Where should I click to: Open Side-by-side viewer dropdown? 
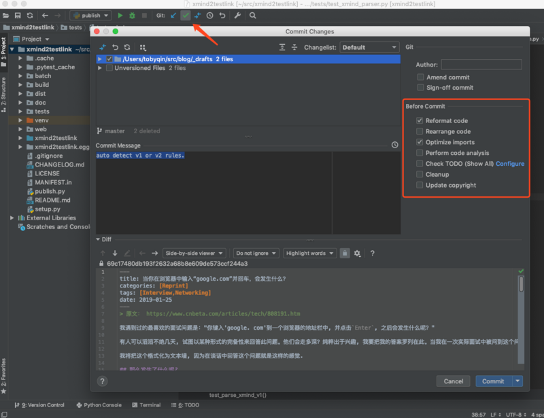[194, 254]
